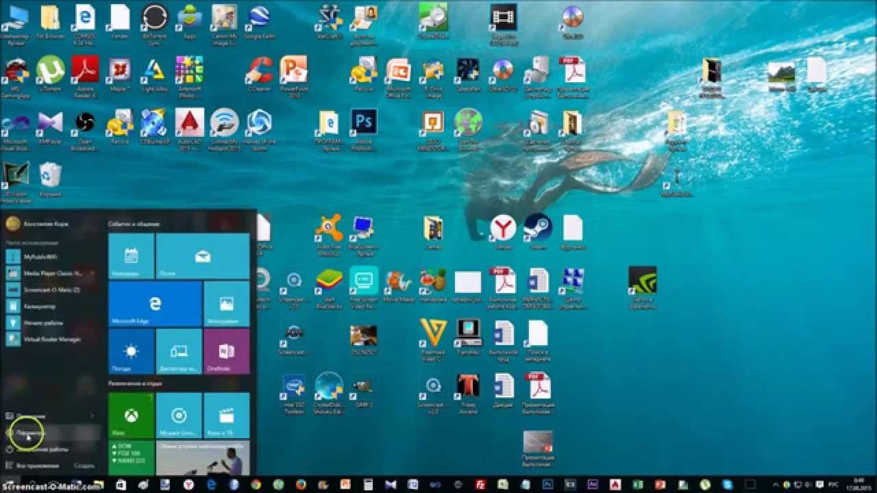Viewport: 877px width, 493px height.
Task: Expand the File Explorer submenu arrow
Action: [92, 416]
